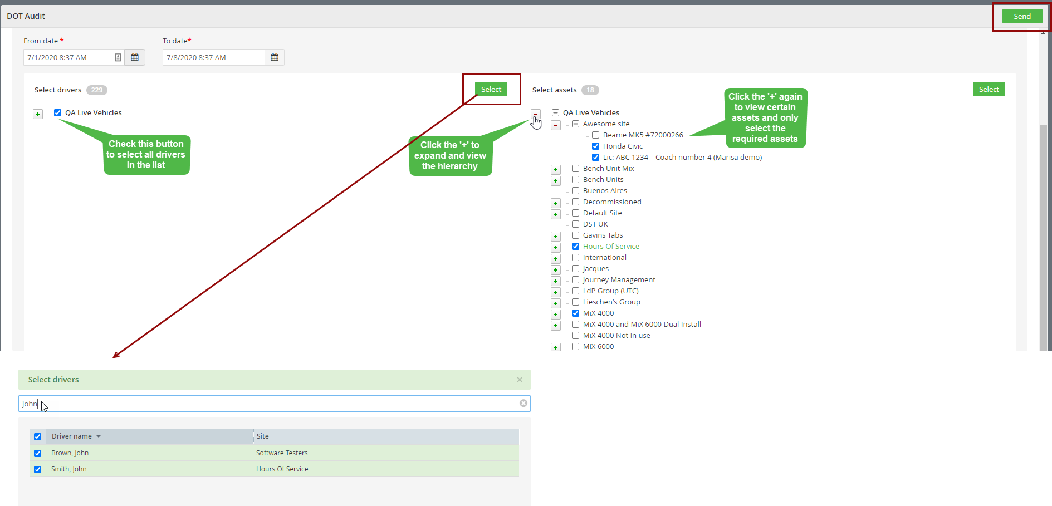
Task: Expand the Bench Unit Mix node
Action: pyautogui.click(x=556, y=170)
